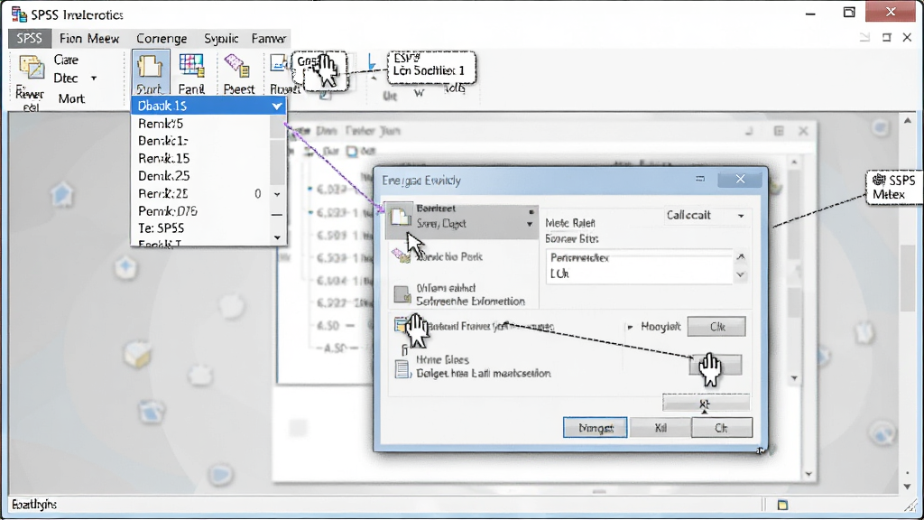The image size is (924, 520).
Task: Click the Ch button at the dialog's bottom right
Action: (722, 428)
